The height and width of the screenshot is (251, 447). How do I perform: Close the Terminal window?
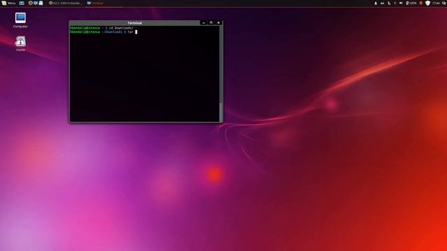tap(219, 23)
